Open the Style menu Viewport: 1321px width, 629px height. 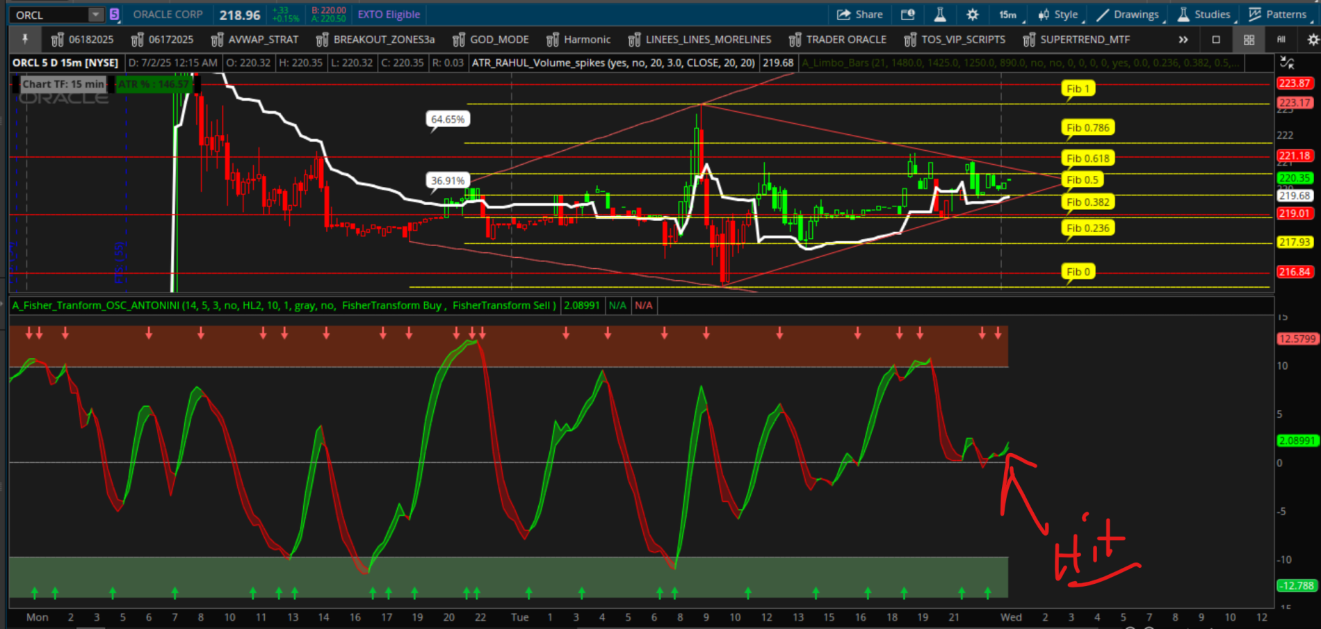click(1058, 15)
